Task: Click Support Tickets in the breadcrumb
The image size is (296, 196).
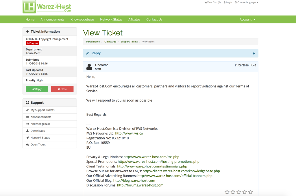Action: click(129, 42)
